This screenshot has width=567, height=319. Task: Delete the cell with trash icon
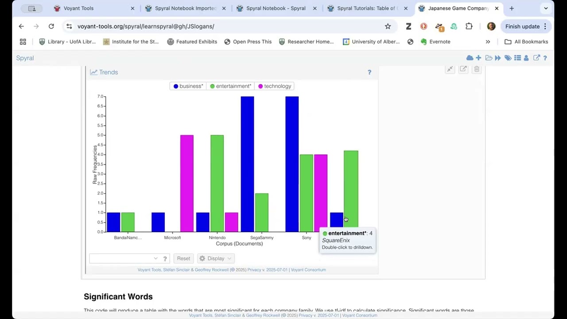coord(477,69)
